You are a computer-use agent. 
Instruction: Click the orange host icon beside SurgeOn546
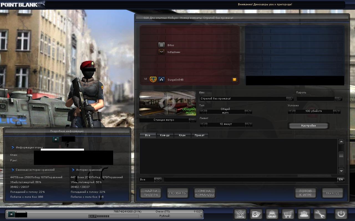pyautogui.click(x=235, y=80)
